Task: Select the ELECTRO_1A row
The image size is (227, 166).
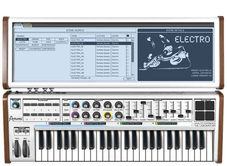Action: 101,43
